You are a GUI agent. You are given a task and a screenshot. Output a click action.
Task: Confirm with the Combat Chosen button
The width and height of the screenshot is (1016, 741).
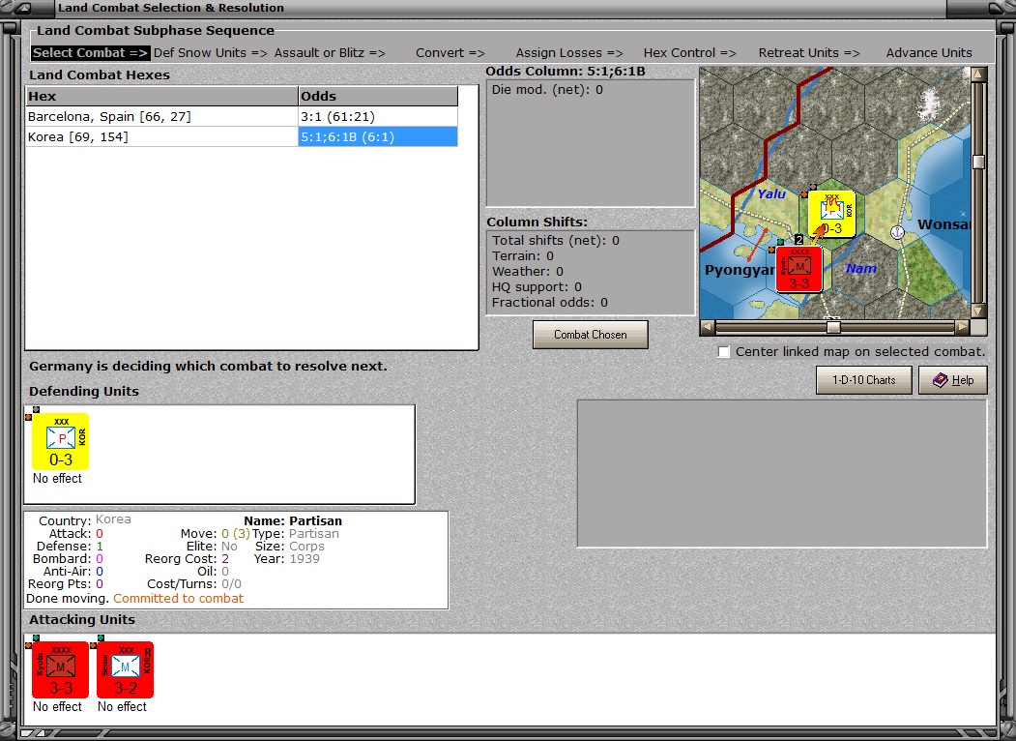click(x=591, y=335)
